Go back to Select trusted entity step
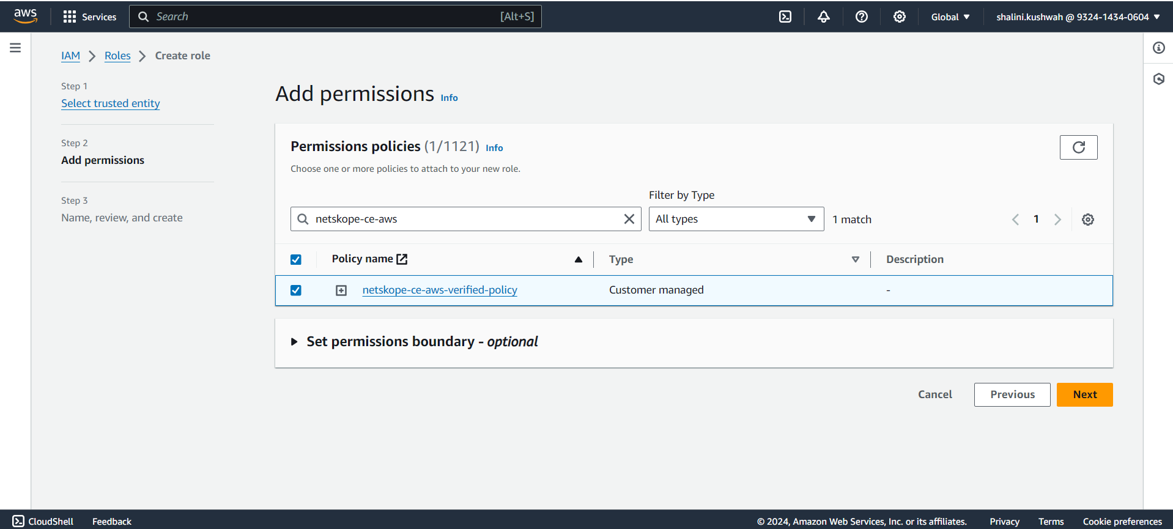This screenshot has height=529, width=1173. tap(111, 103)
